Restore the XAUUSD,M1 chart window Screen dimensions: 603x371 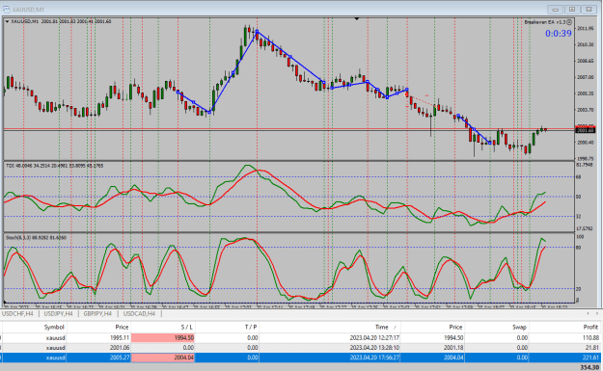coord(572,10)
